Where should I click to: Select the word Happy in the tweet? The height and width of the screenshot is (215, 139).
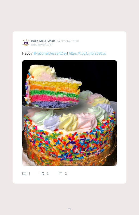27,54
